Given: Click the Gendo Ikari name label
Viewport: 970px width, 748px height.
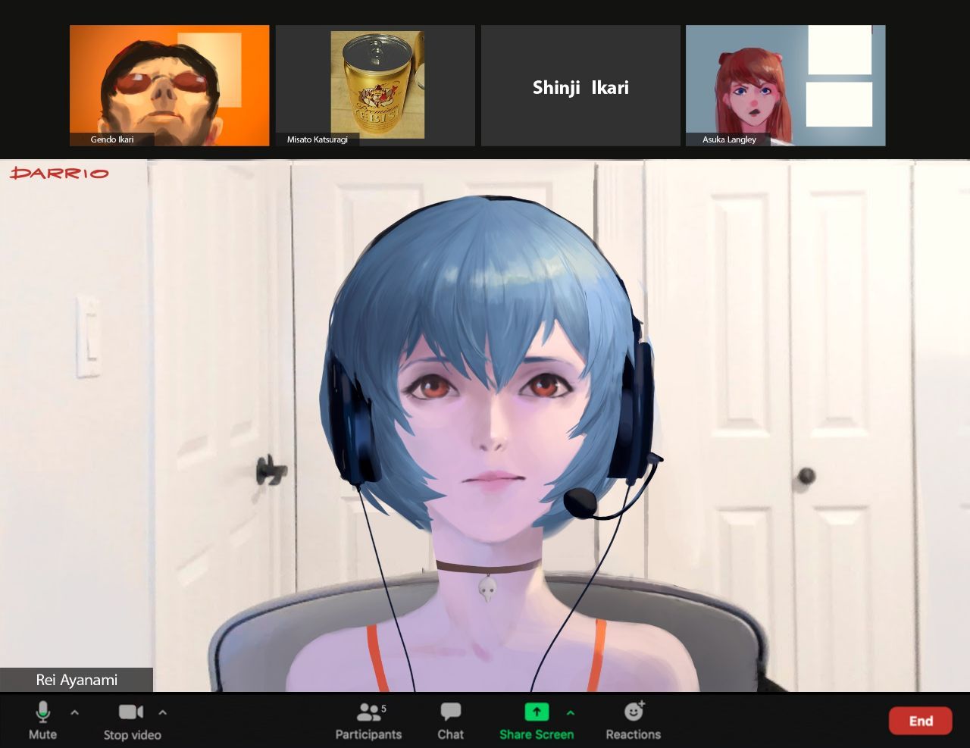Looking at the screenshot, I should pos(112,139).
